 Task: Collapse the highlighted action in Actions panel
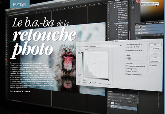click(115, 24)
